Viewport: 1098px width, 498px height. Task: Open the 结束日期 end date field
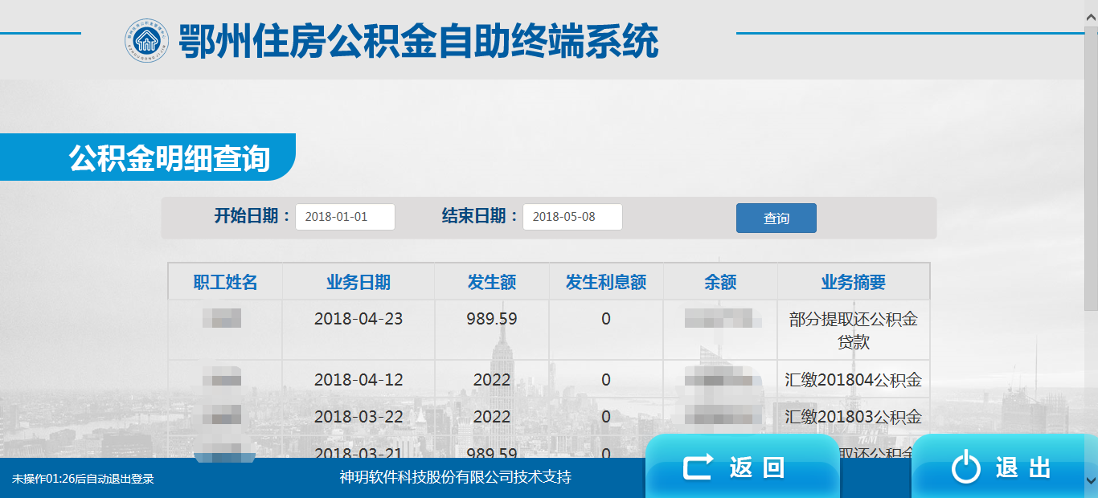point(572,217)
